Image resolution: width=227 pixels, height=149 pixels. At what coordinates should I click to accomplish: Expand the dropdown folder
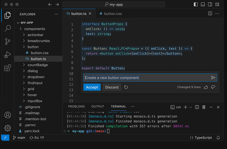click(38, 77)
